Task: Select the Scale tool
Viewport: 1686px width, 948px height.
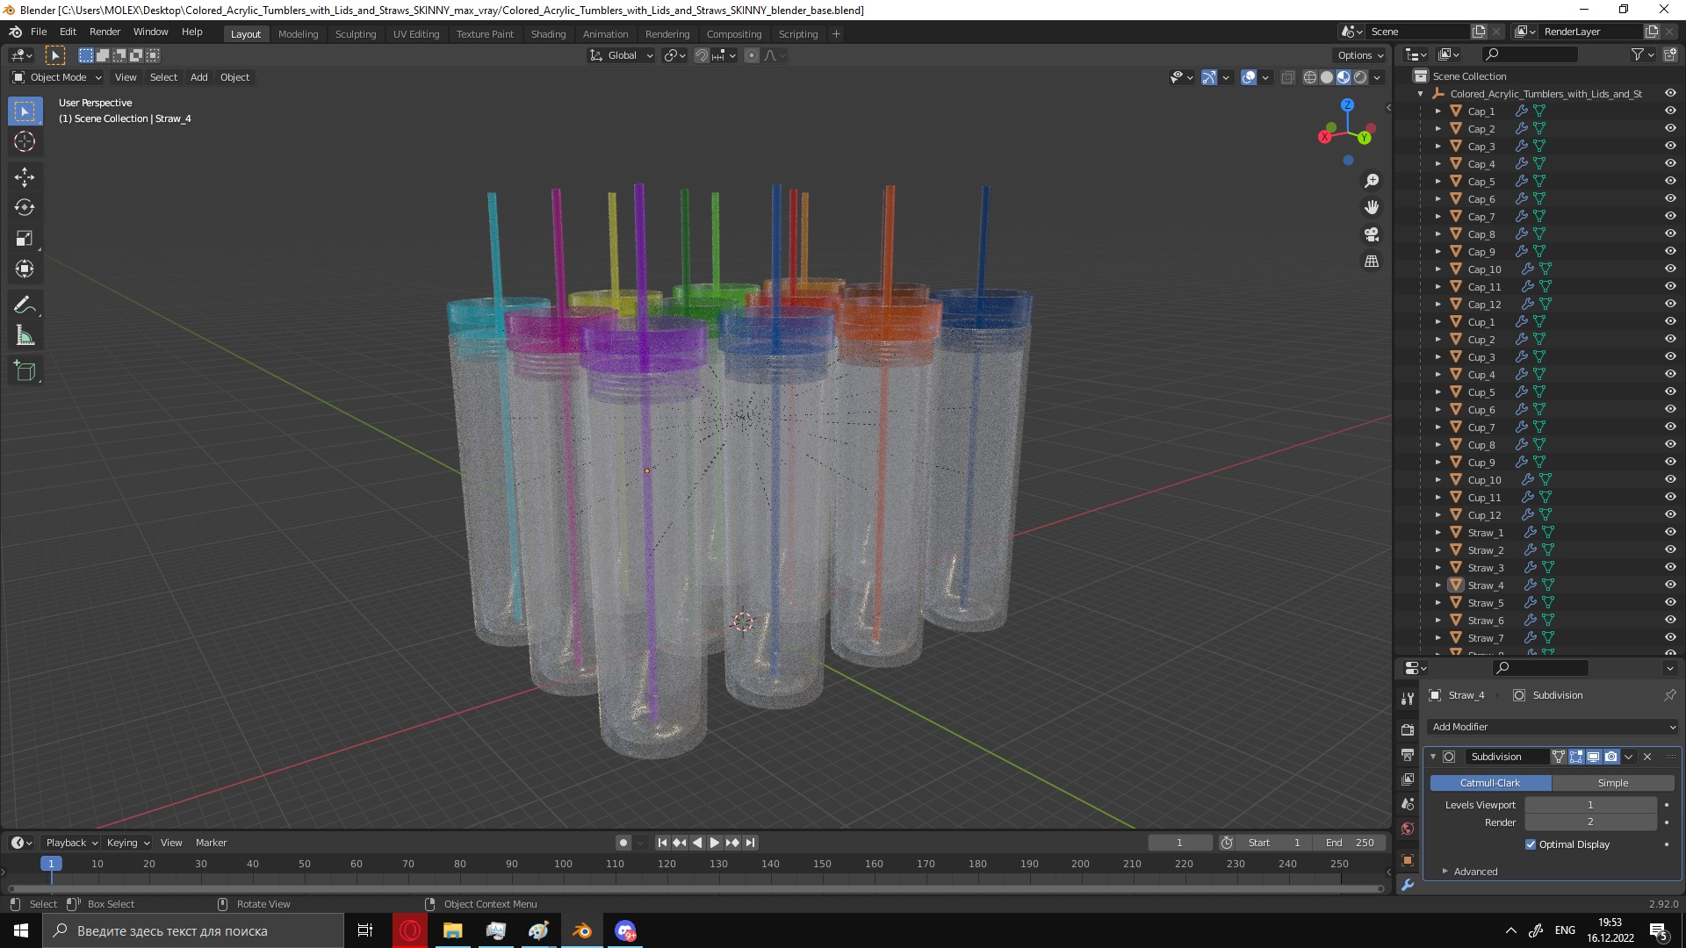Action: pyautogui.click(x=25, y=239)
